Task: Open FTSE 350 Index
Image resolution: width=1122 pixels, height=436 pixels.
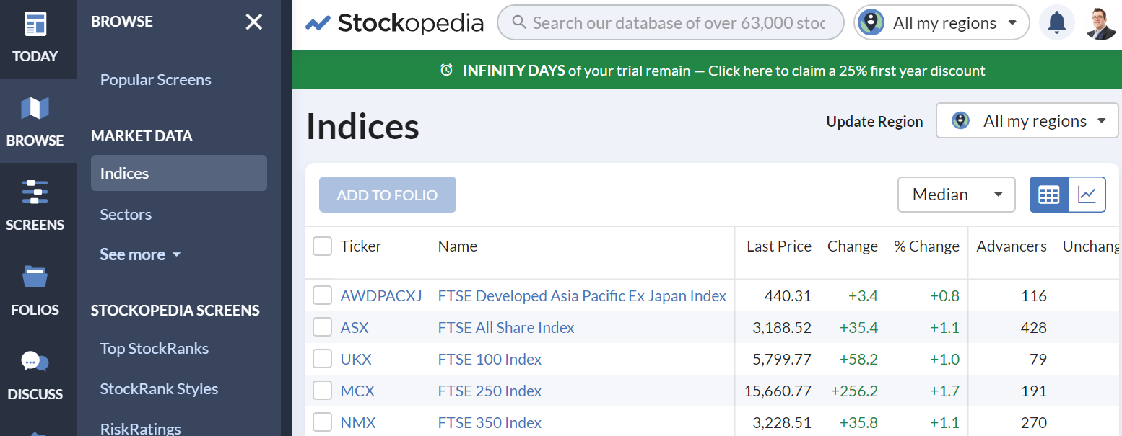Action: [490, 422]
